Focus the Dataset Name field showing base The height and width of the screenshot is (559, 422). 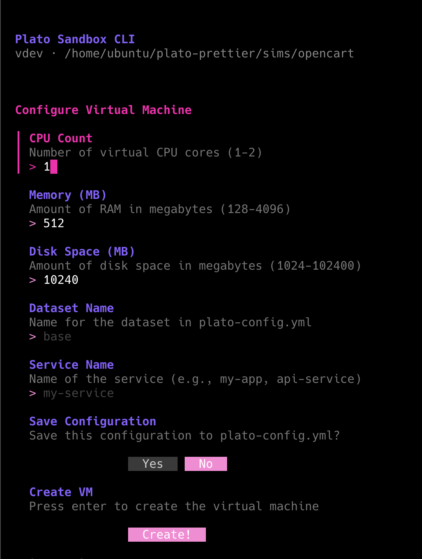point(57,337)
